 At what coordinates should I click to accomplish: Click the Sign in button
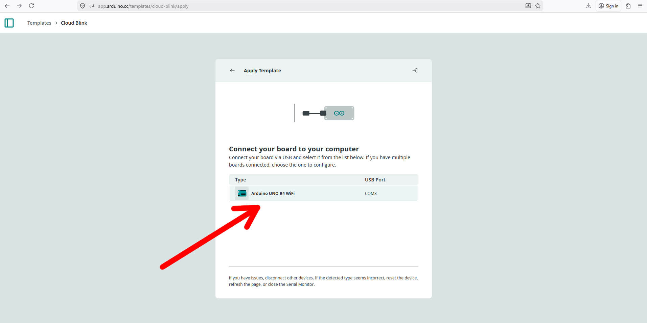[x=608, y=6]
